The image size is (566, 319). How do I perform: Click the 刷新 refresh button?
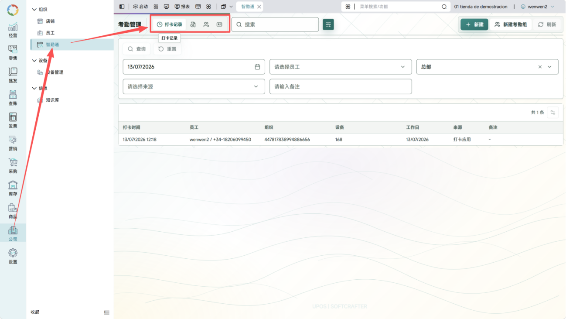click(x=547, y=24)
